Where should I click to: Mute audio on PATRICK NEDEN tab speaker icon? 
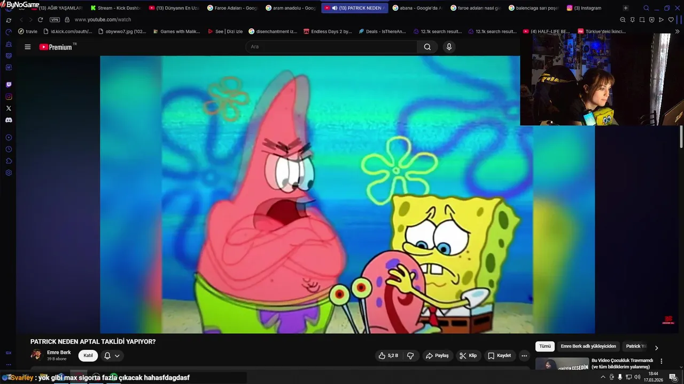tap(335, 8)
